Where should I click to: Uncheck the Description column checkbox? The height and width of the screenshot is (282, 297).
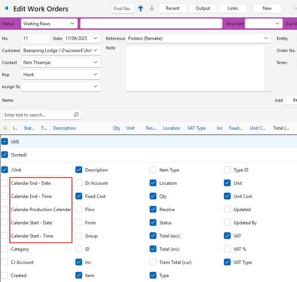[79, 170]
